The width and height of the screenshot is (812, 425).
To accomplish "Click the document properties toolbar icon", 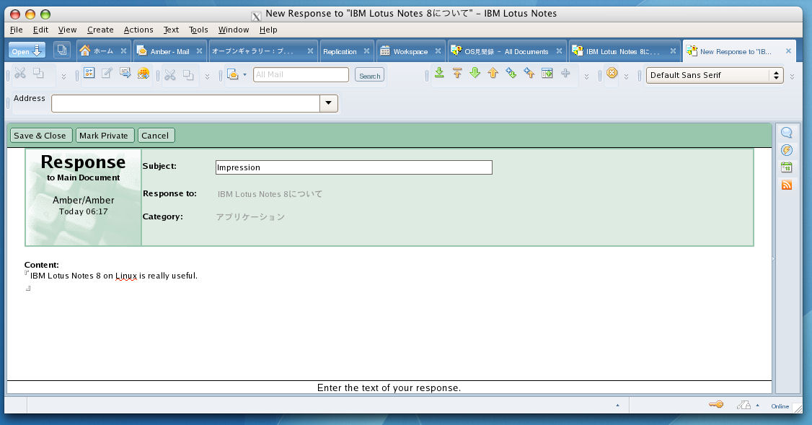I will (89, 73).
